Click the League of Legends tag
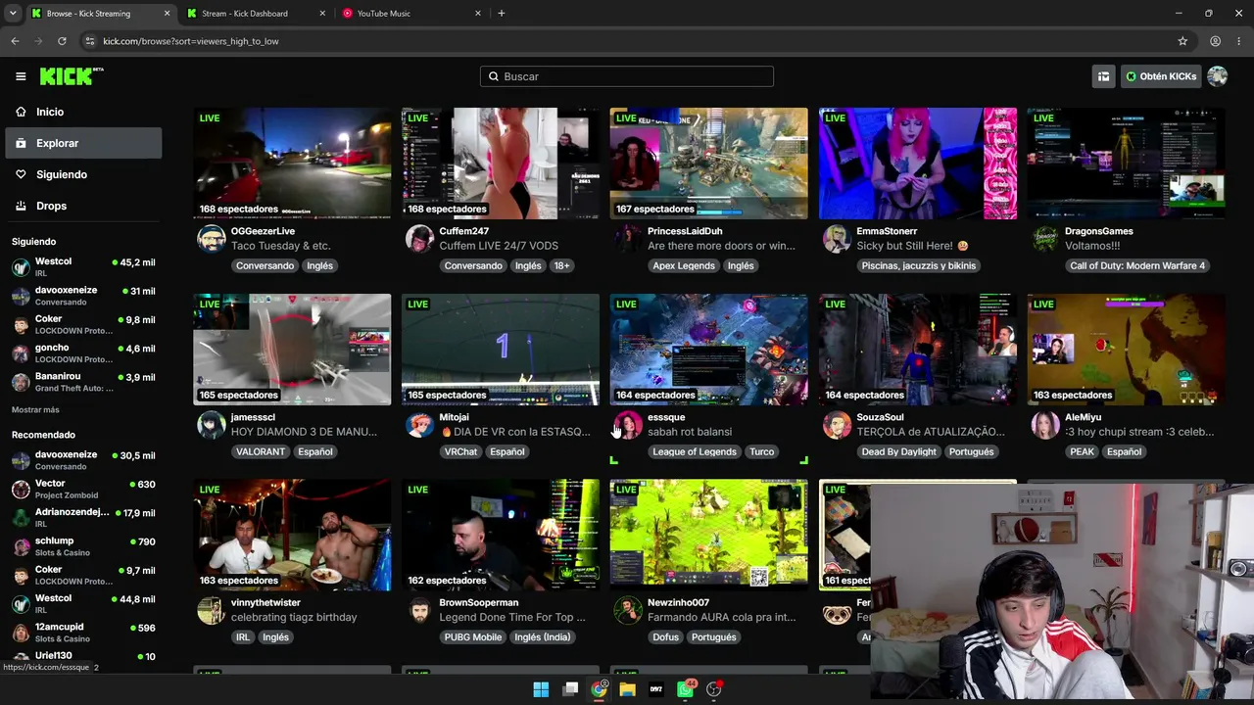The image size is (1254, 705). [x=695, y=451]
